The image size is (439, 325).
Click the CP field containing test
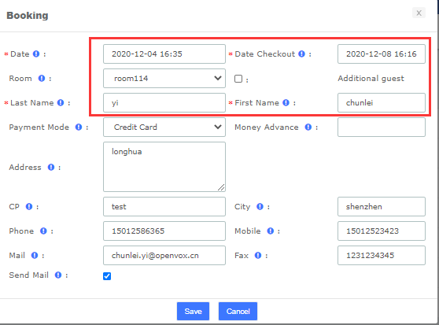164,207
